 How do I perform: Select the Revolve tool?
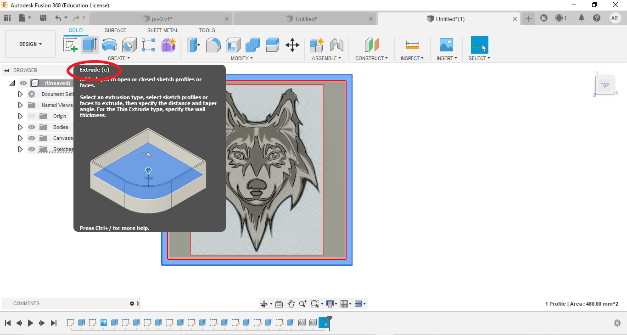click(x=109, y=45)
